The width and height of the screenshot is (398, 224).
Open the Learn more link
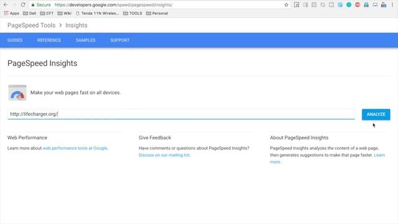[x=379, y=155]
